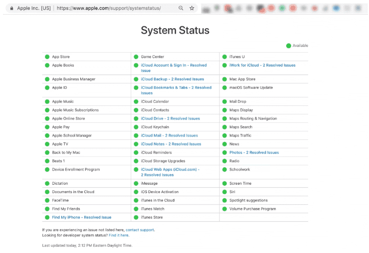
Task: Click green status dot beside Beats 1
Action: (47, 161)
